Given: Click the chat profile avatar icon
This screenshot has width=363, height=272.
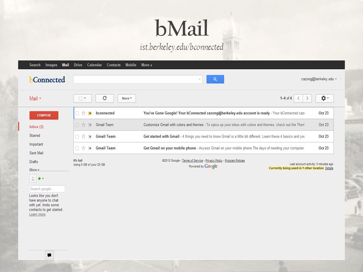Looking at the screenshot, I should [x=33, y=179].
